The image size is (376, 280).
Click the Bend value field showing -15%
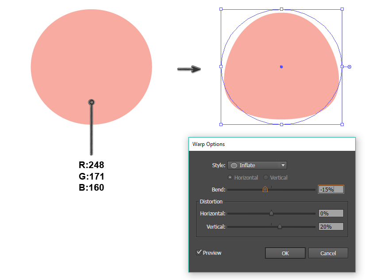point(331,189)
